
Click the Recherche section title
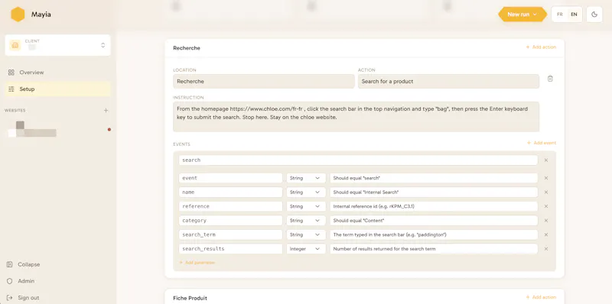click(x=187, y=48)
